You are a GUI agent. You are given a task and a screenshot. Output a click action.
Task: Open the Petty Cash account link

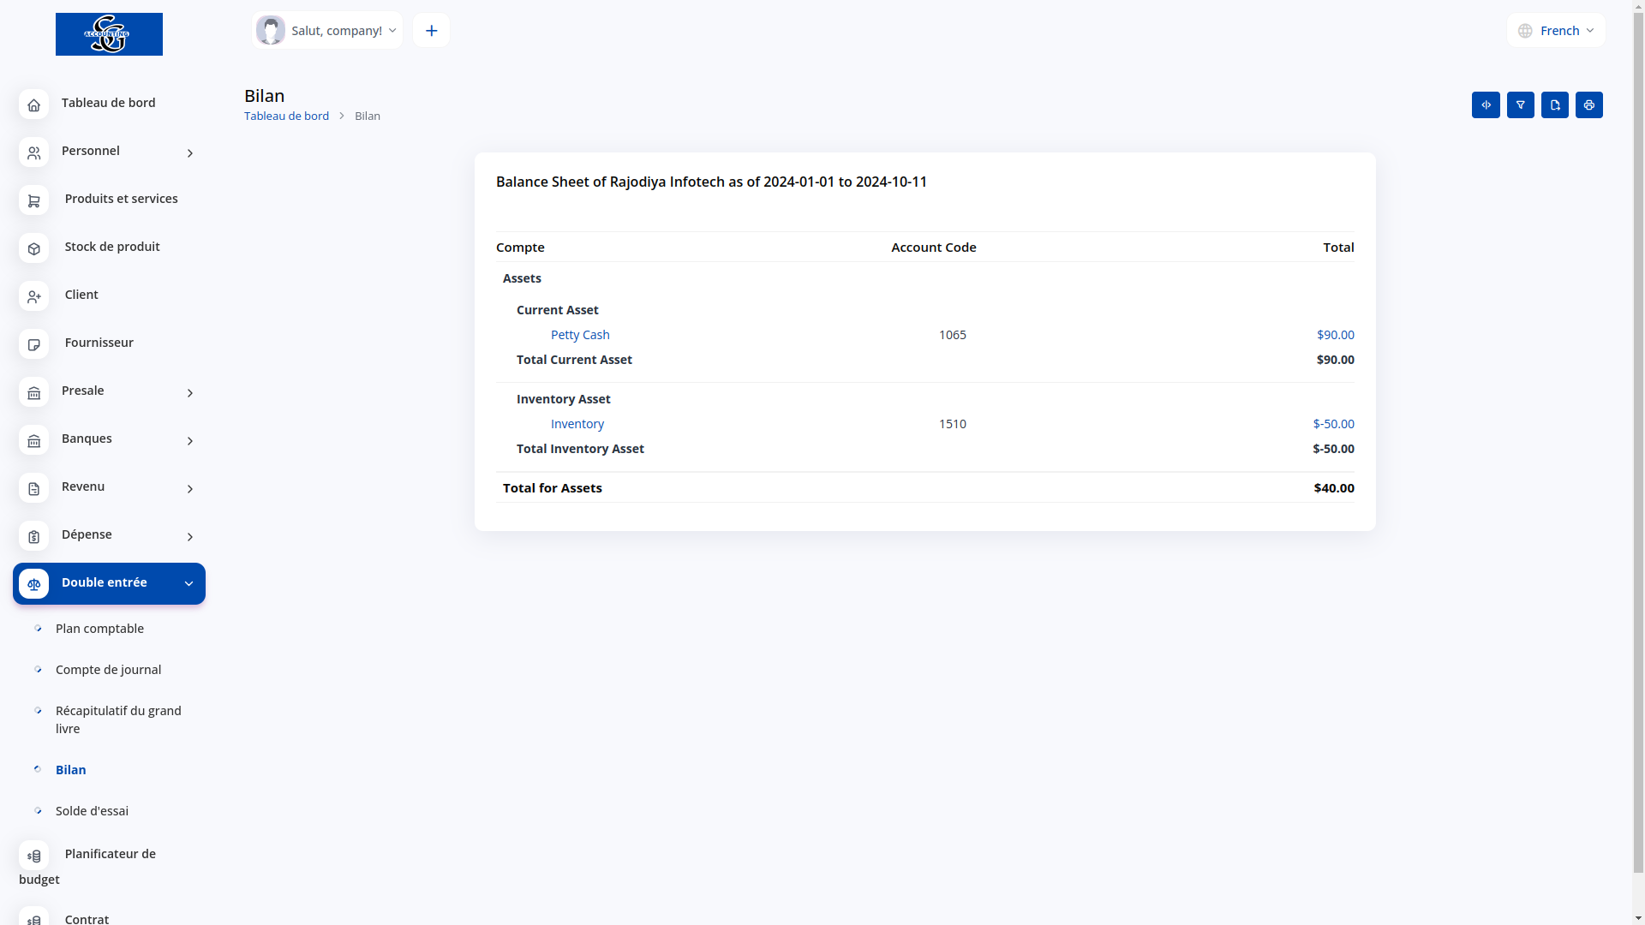click(x=580, y=335)
